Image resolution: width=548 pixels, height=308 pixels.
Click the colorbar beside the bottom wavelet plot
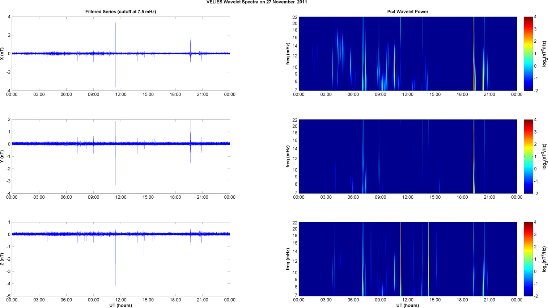point(528,259)
